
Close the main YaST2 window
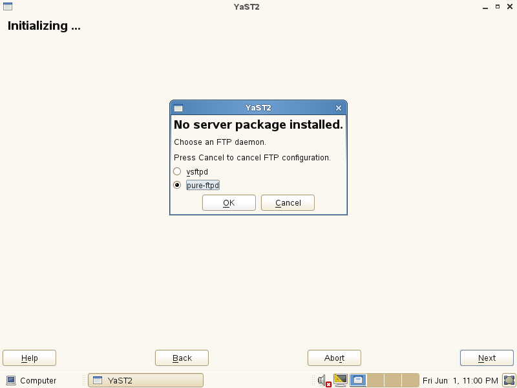(510, 6)
